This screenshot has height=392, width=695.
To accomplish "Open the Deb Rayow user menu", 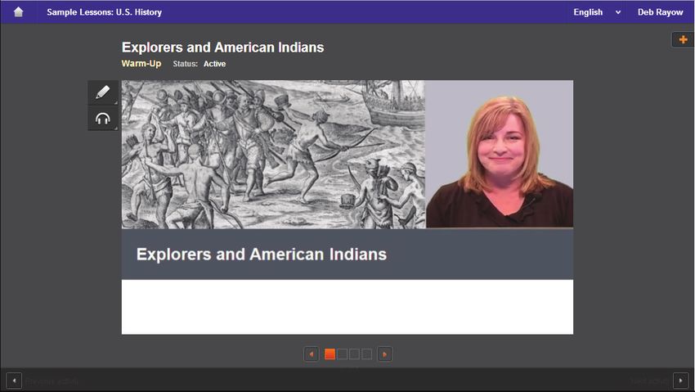I will pyautogui.click(x=660, y=12).
